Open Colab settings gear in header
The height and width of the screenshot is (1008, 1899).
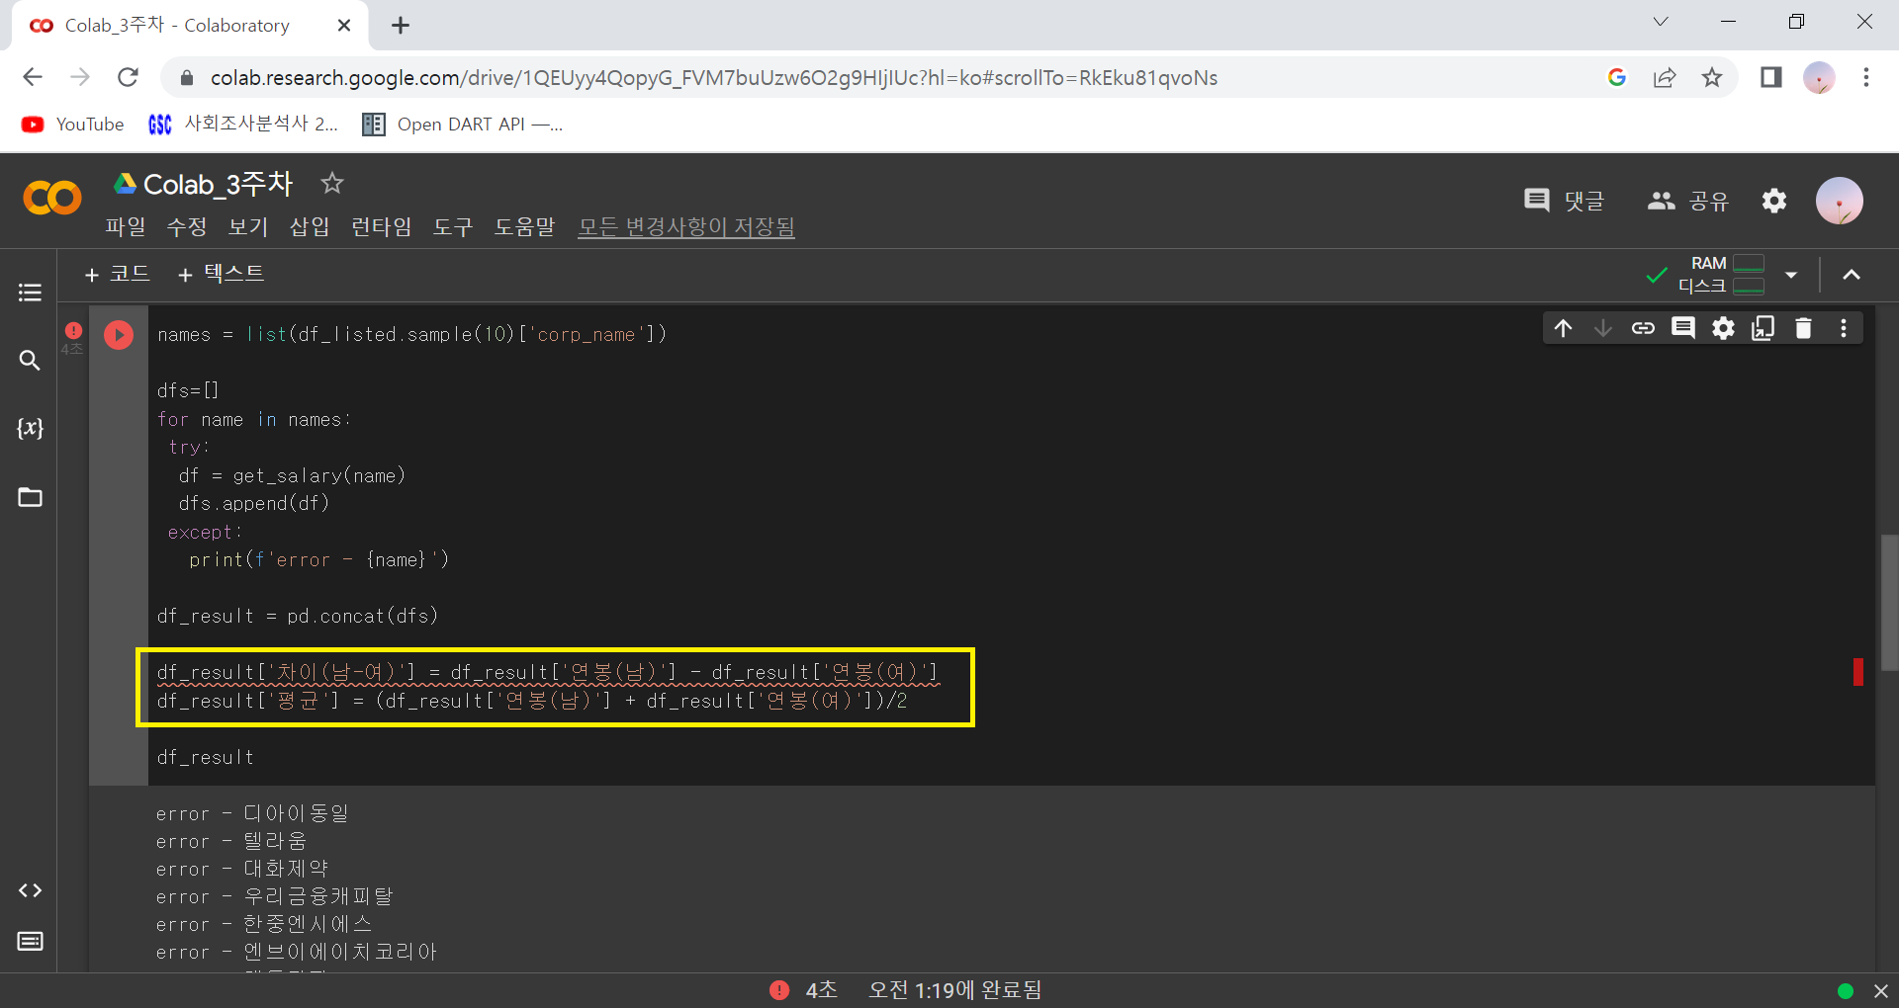1774,201
